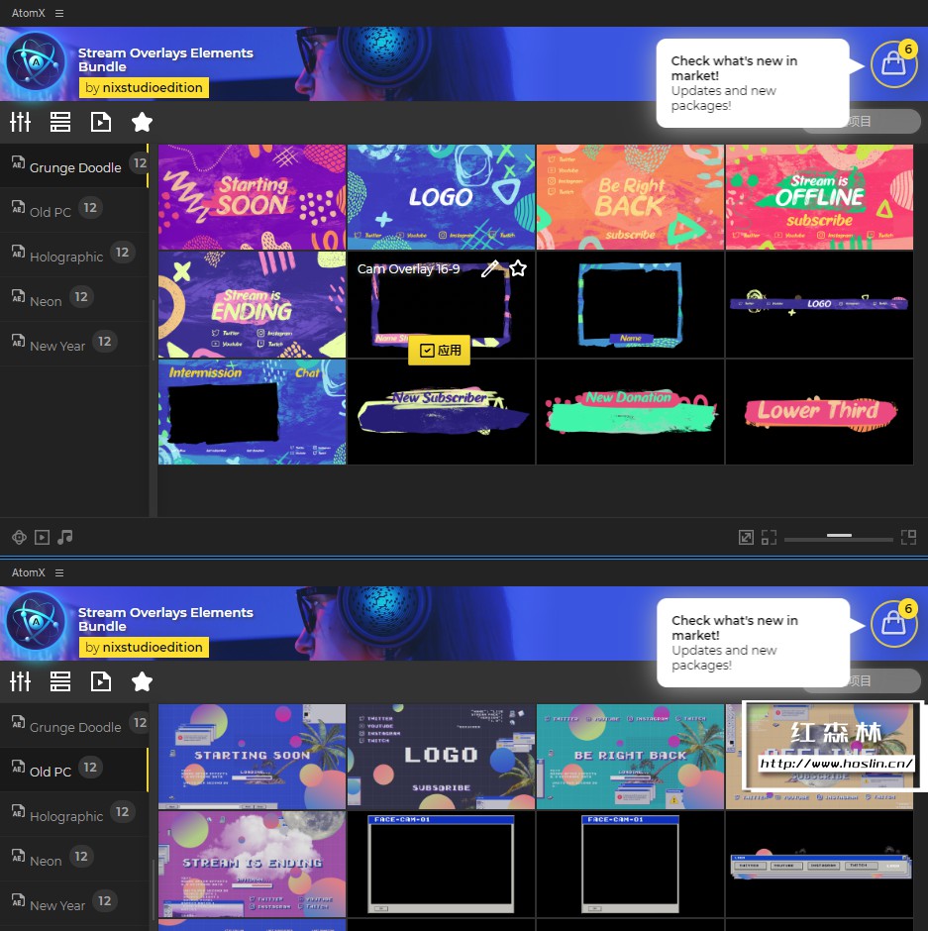Image resolution: width=928 pixels, height=931 pixels.
Task: Toggle the music note sound icon in the top panel footer
Action: [x=64, y=538]
